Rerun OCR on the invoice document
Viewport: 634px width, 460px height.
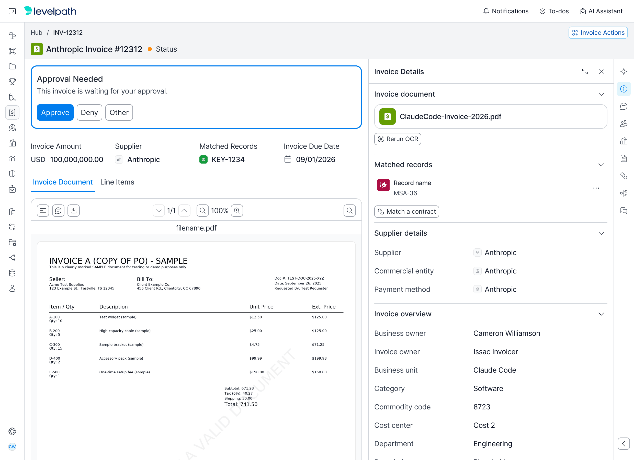tap(398, 139)
